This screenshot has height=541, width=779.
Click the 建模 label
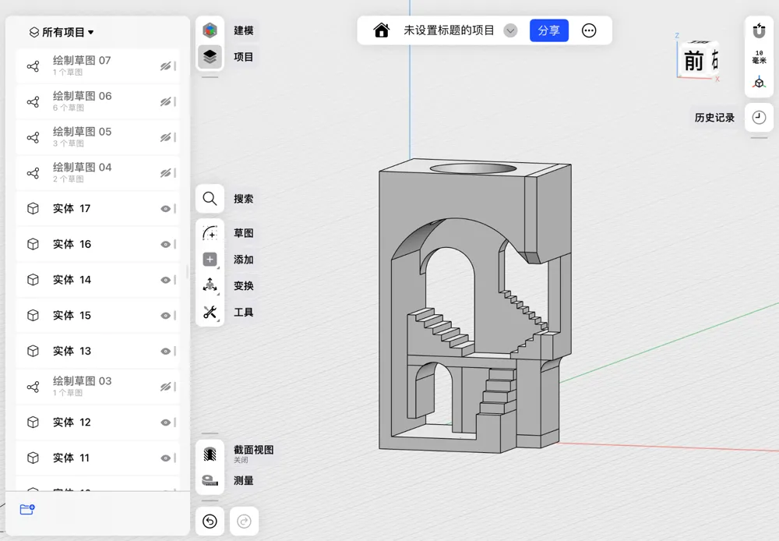coord(243,30)
